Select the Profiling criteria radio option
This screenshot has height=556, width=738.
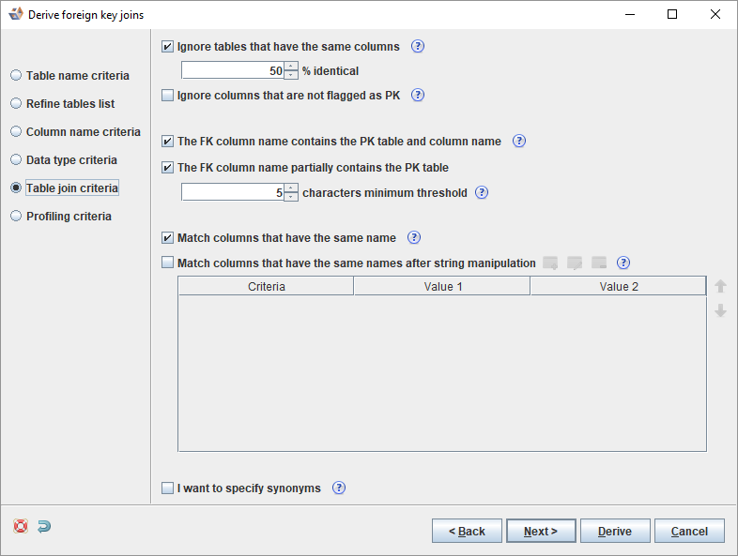click(16, 216)
